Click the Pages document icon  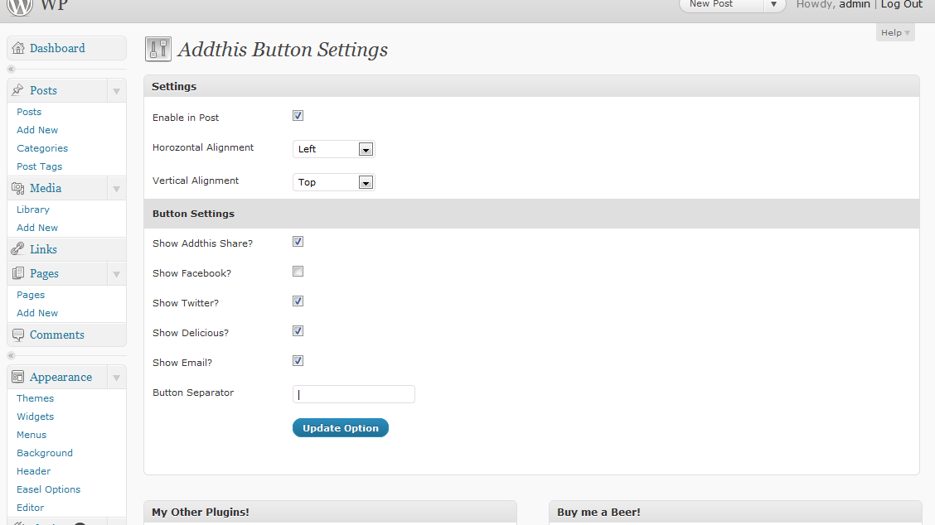pyautogui.click(x=18, y=273)
